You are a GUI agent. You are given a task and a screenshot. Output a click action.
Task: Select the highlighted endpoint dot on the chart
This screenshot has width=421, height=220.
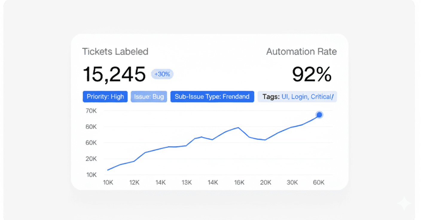(x=319, y=114)
